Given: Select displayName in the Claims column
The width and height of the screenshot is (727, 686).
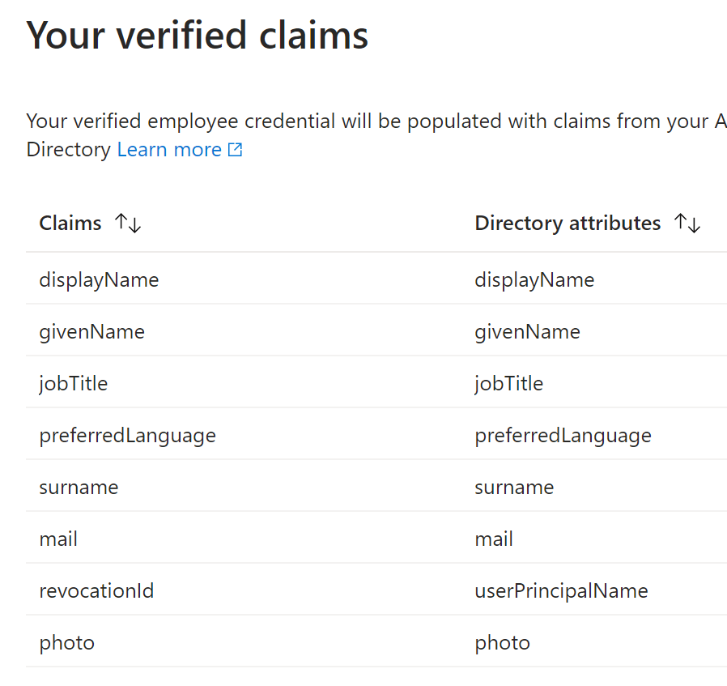Looking at the screenshot, I should (x=99, y=280).
